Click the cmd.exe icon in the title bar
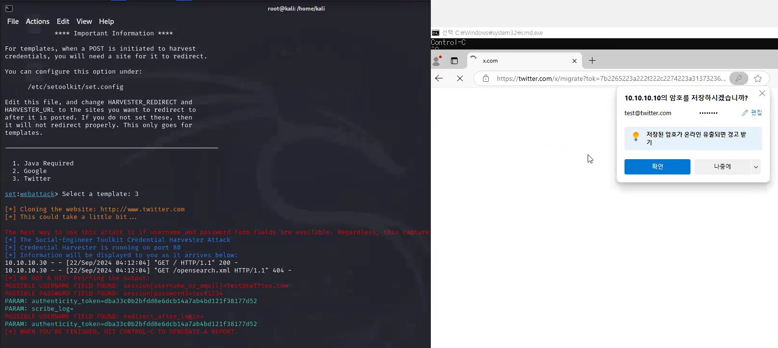Screen dimensions: 778x348 (x=436, y=33)
